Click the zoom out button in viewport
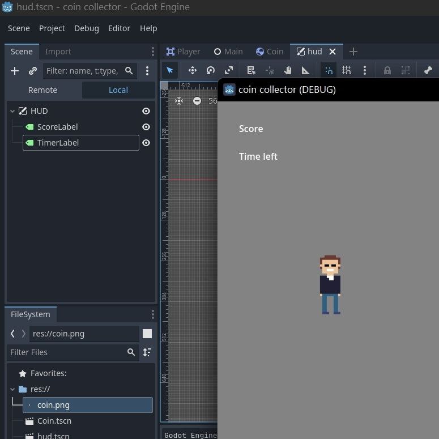439x439 pixels. (x=197, y=101)
